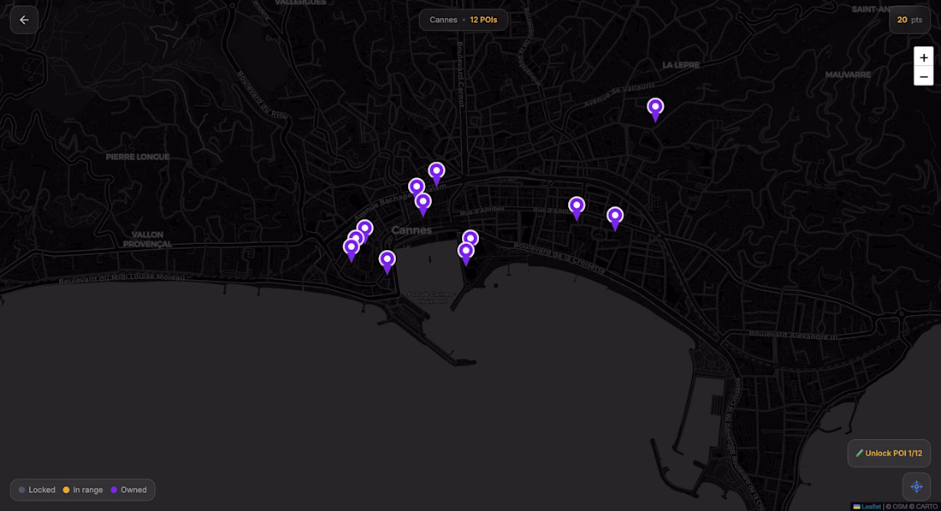This screenshot has height=511, width=941.
Task: Zoom out on the map
Action: tap(924, 76)
